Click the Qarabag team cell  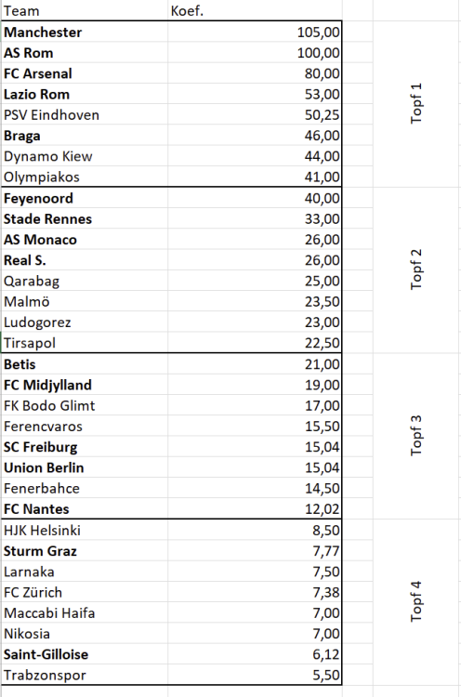(85, 281)
